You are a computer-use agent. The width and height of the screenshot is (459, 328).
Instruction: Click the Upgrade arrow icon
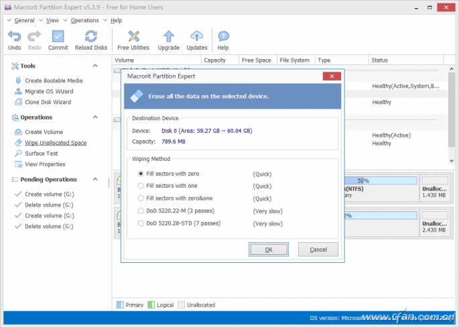pyautogui.click(x=169, y=36)
